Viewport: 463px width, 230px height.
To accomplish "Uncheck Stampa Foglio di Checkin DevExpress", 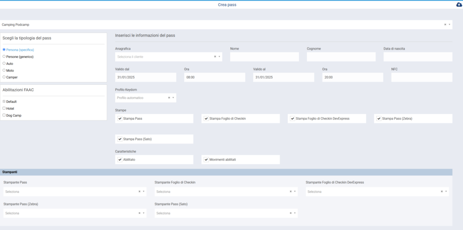I will point(293,119).
